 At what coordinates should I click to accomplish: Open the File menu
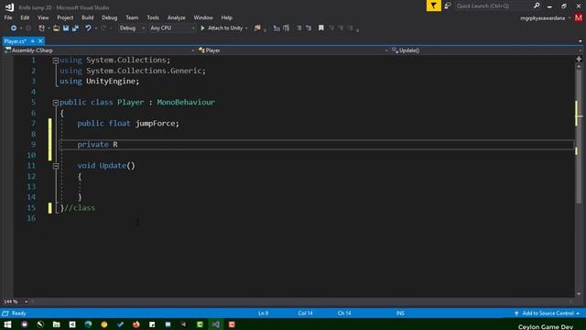[8, 17]
